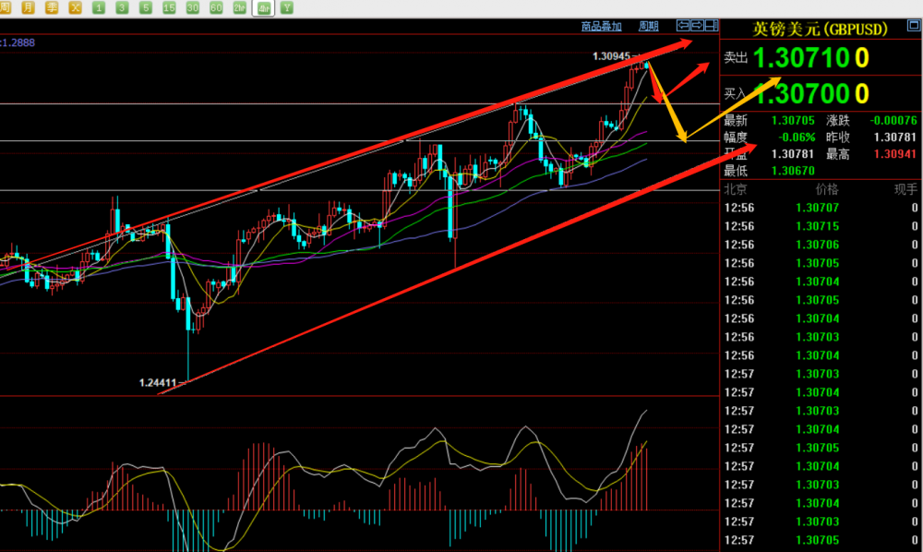Image resolution: width=923 pixels, height=552 pixels.
Task: Click the 1.30945 high label on chart
Action: (611, 56)
